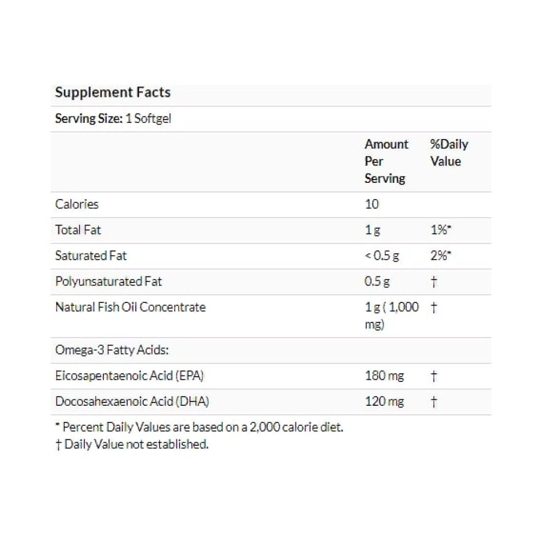
Task: Click the Eicosapentaenoic Acid (EPA) label
Action: pyautogui.click(x=129, y=376)
